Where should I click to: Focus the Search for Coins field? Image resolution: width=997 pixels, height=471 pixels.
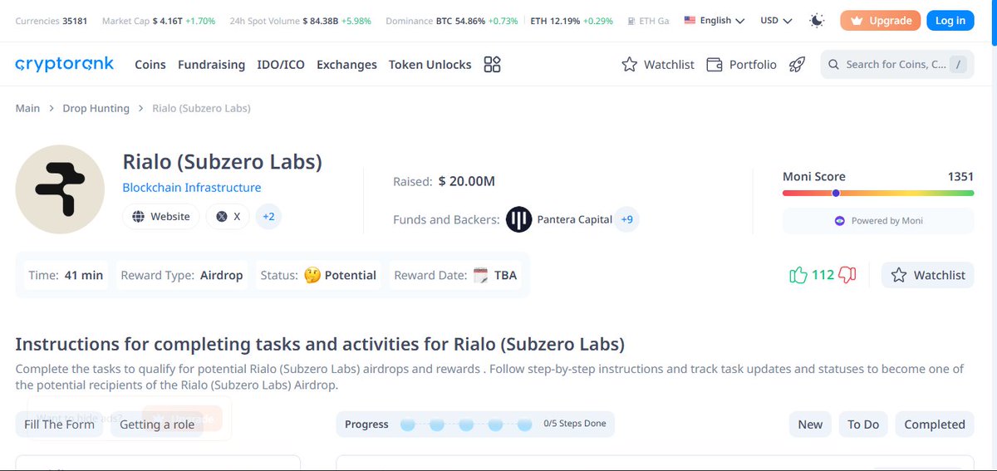click(x=897, y=64)
